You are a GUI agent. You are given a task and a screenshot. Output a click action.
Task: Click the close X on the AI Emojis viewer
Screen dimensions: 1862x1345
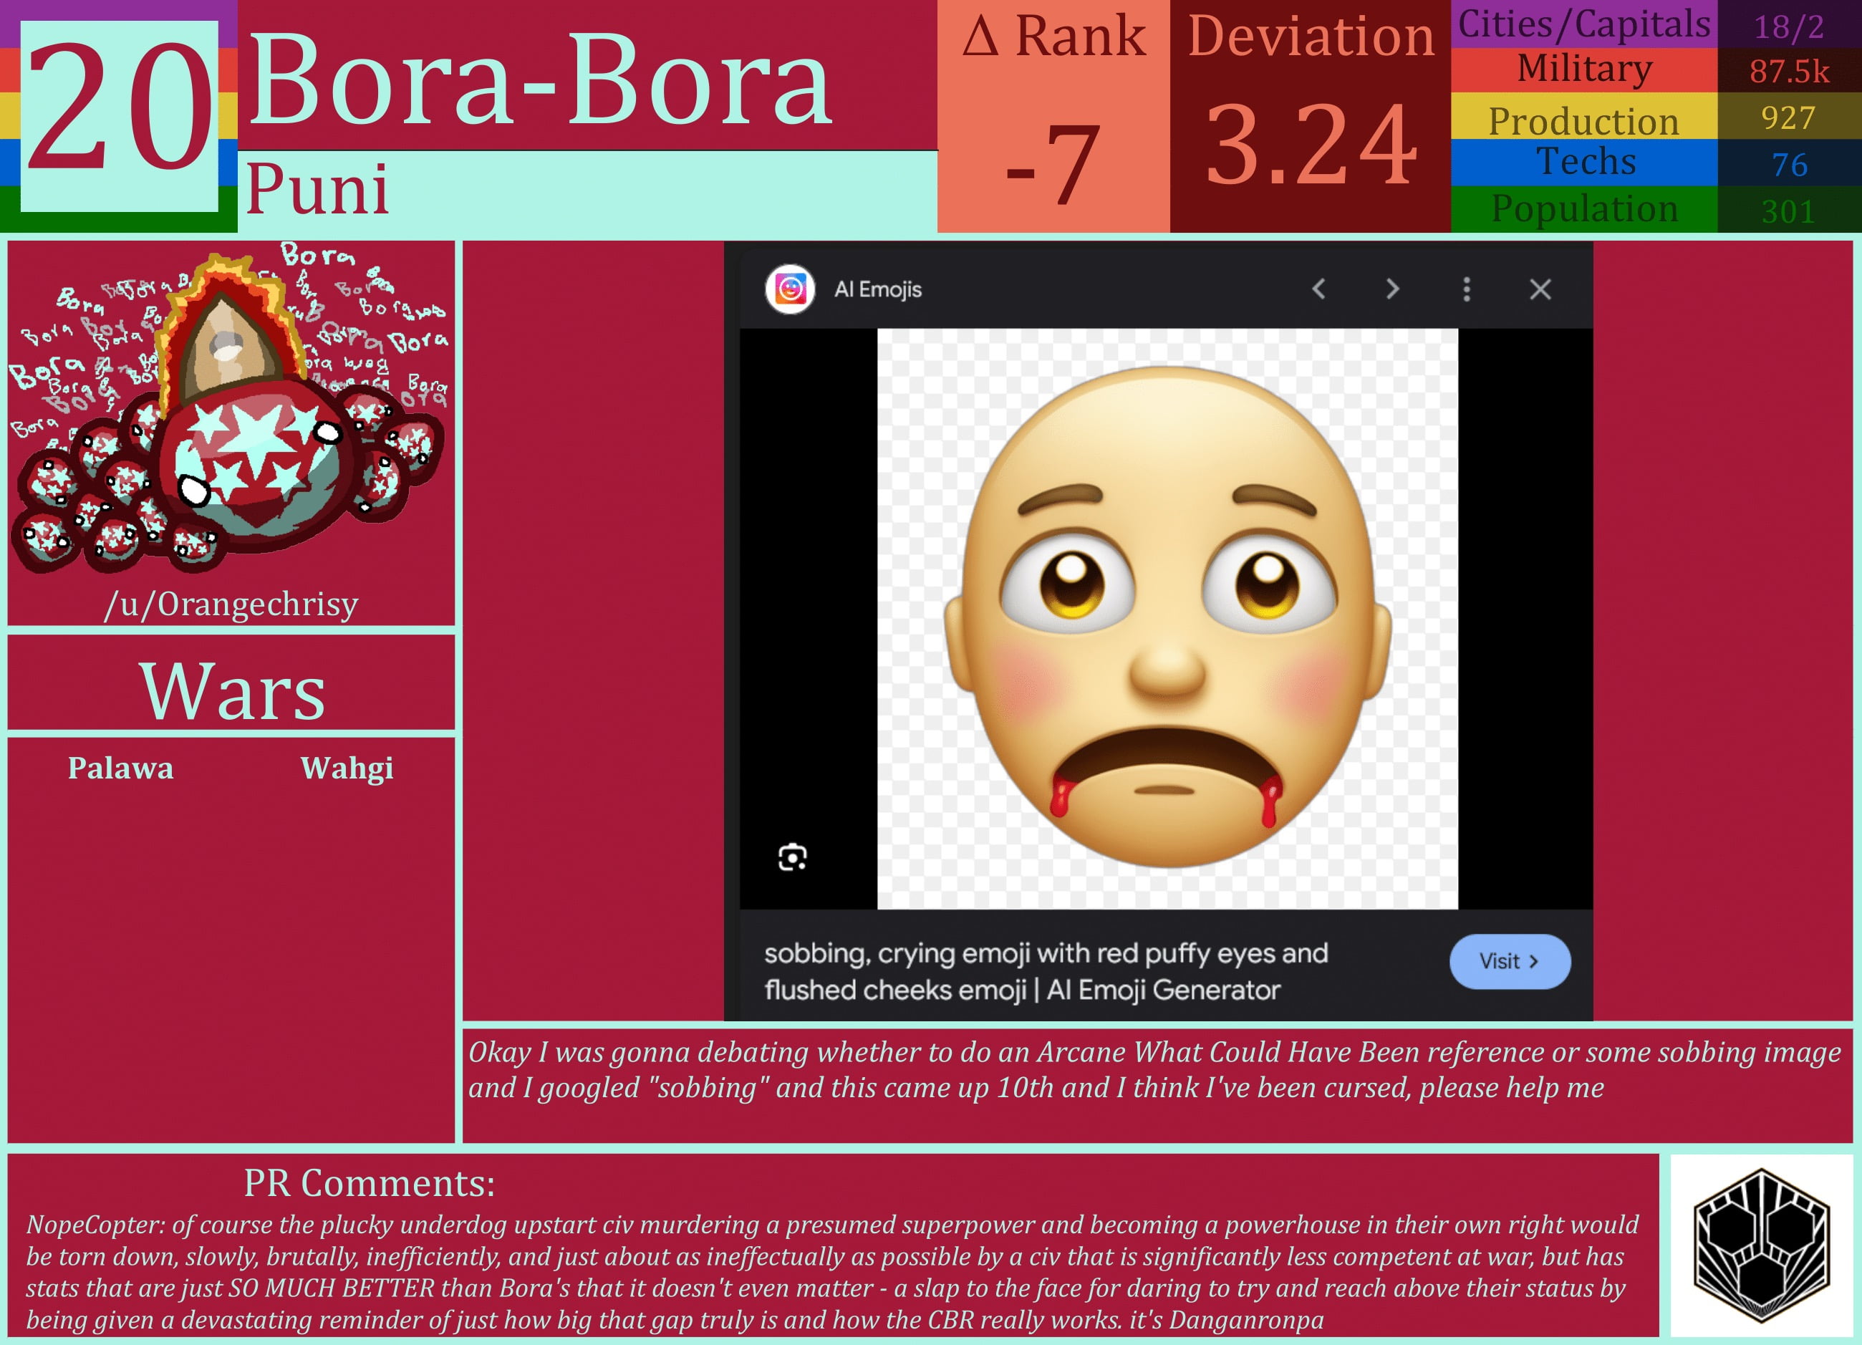[1539, 289]
